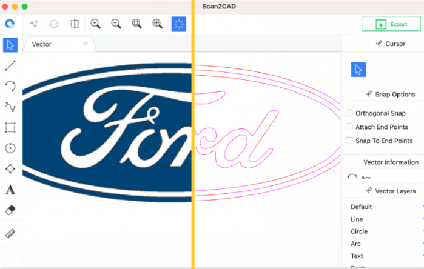424x269 pixels.
Task: Click the circular convert icon in toolbar
Action: pos(54,24)
